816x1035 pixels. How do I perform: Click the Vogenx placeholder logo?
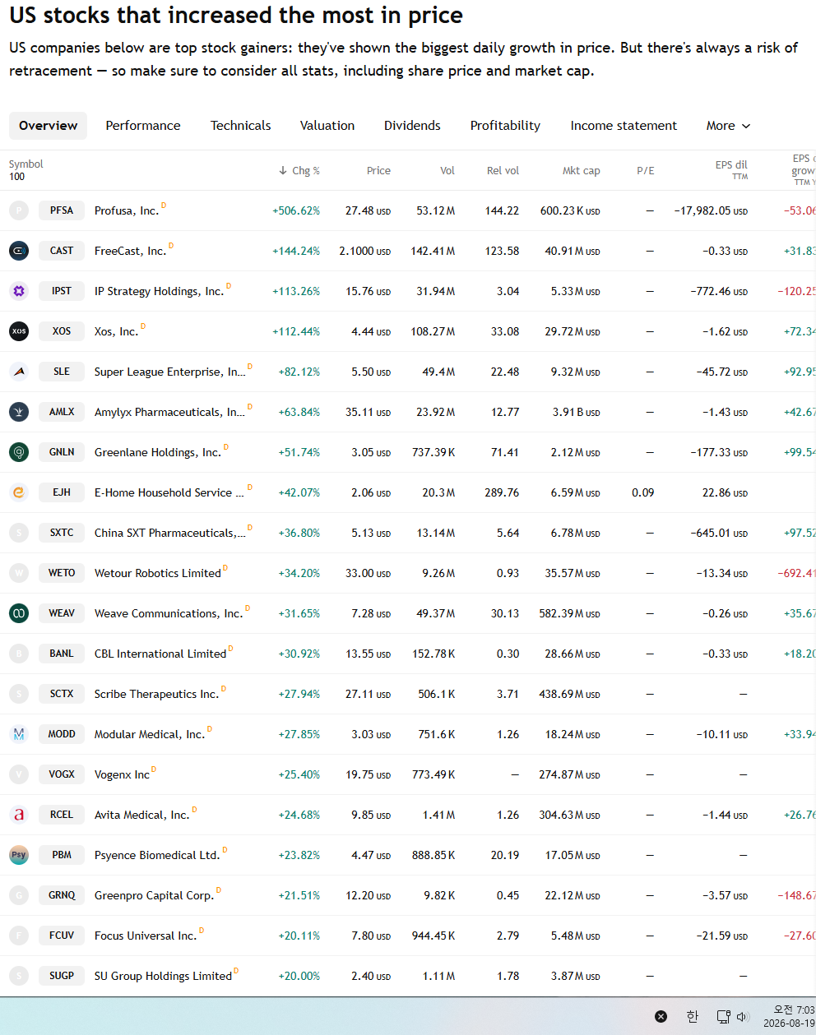[19, 774]
